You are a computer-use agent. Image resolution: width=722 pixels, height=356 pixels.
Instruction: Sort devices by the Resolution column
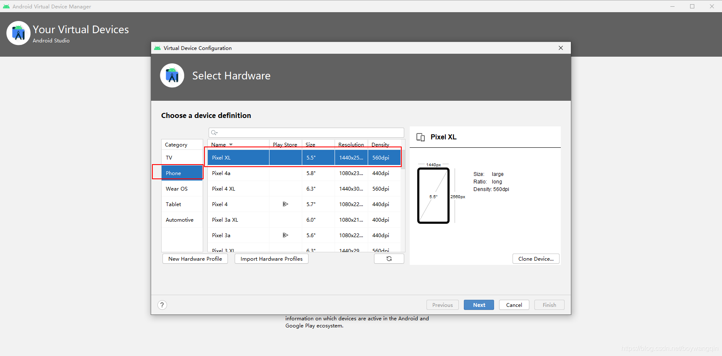[351, 144]
